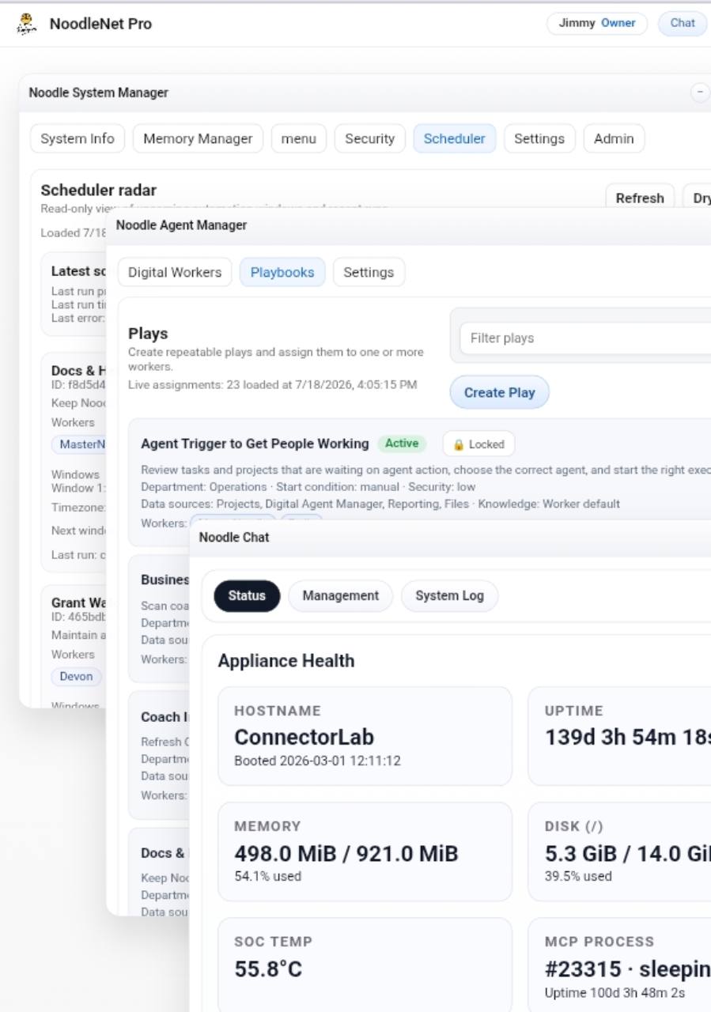Focus the Filter plays input
Image resolution: width=711 pixels, height=1012 pixels.
click(585, 338)
